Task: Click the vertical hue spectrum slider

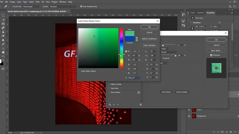Action: click(121, 48)
